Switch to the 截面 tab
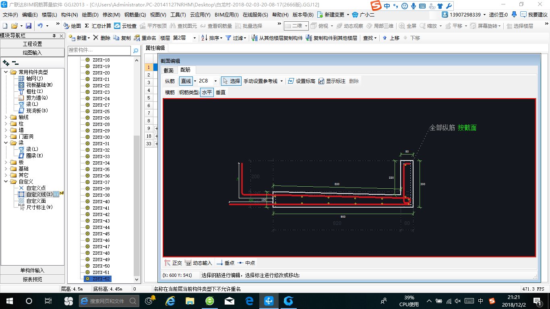Viewport: 550px width, 309px height. coord(168,70)
